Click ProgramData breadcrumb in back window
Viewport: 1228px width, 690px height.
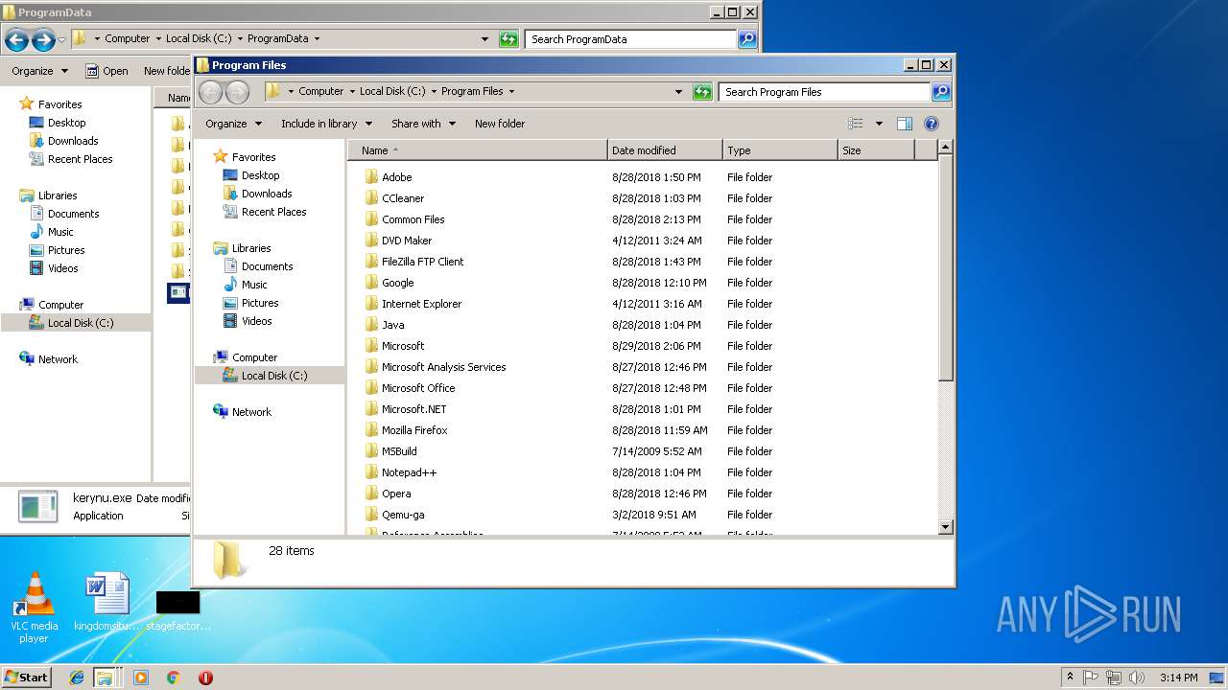click(278, 39)
